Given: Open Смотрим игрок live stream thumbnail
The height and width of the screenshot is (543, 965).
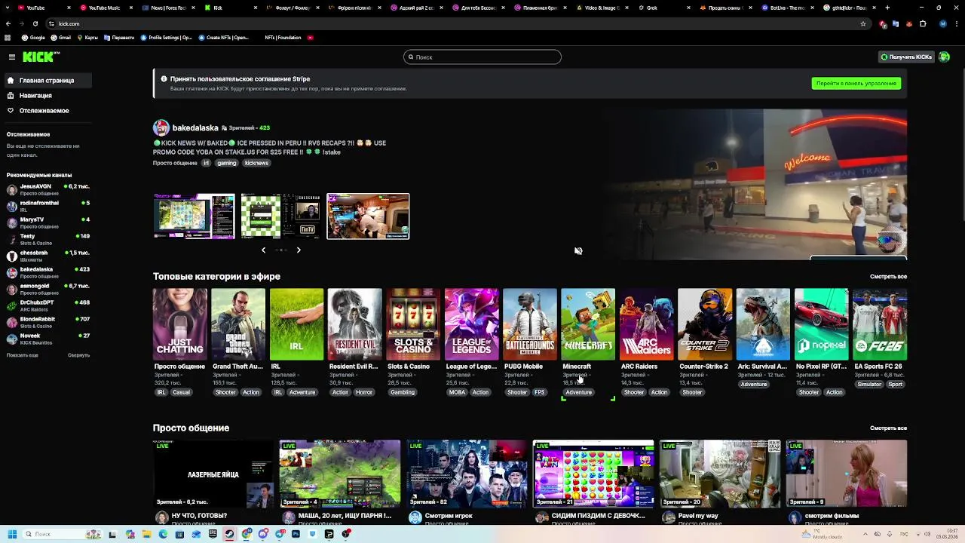Looking at the screenshot, I should click(x=467, y=474).
